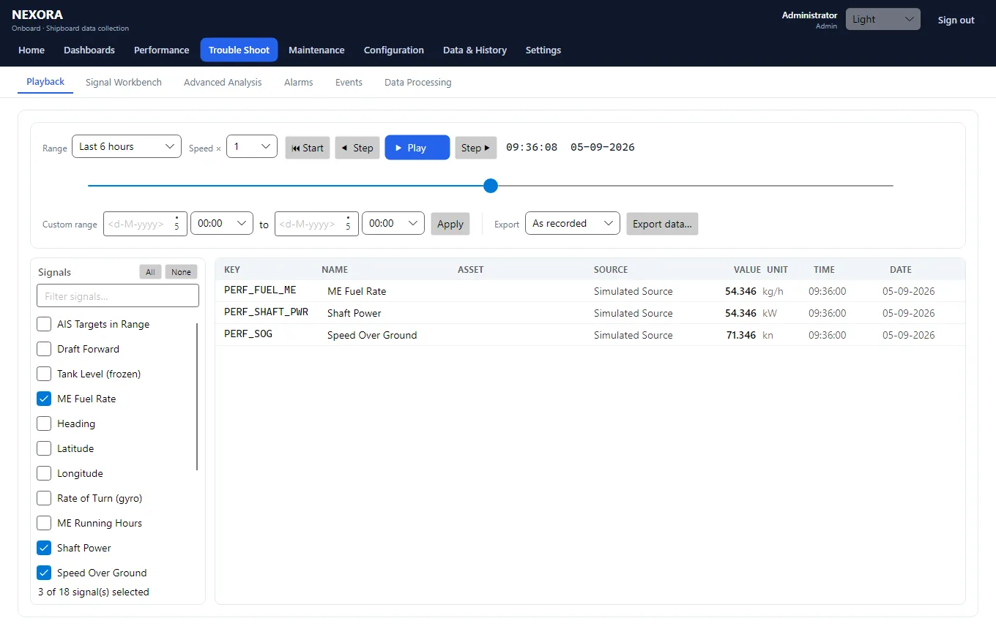
Task: Select the PERF_SHAFT_PWR table row key
Action: (266, 312)
